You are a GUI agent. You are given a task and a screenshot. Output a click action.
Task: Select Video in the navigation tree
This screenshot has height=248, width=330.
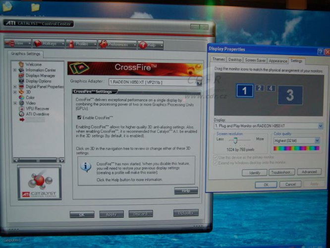(x=31, y=103)
